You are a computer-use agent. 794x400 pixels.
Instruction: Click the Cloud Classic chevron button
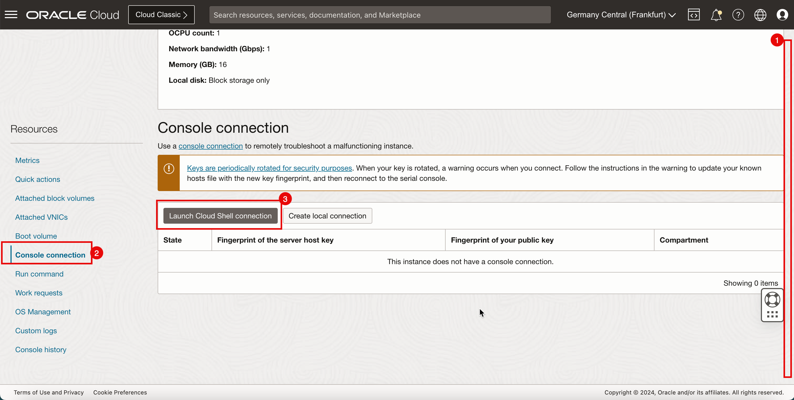click(x=161, y=14)
